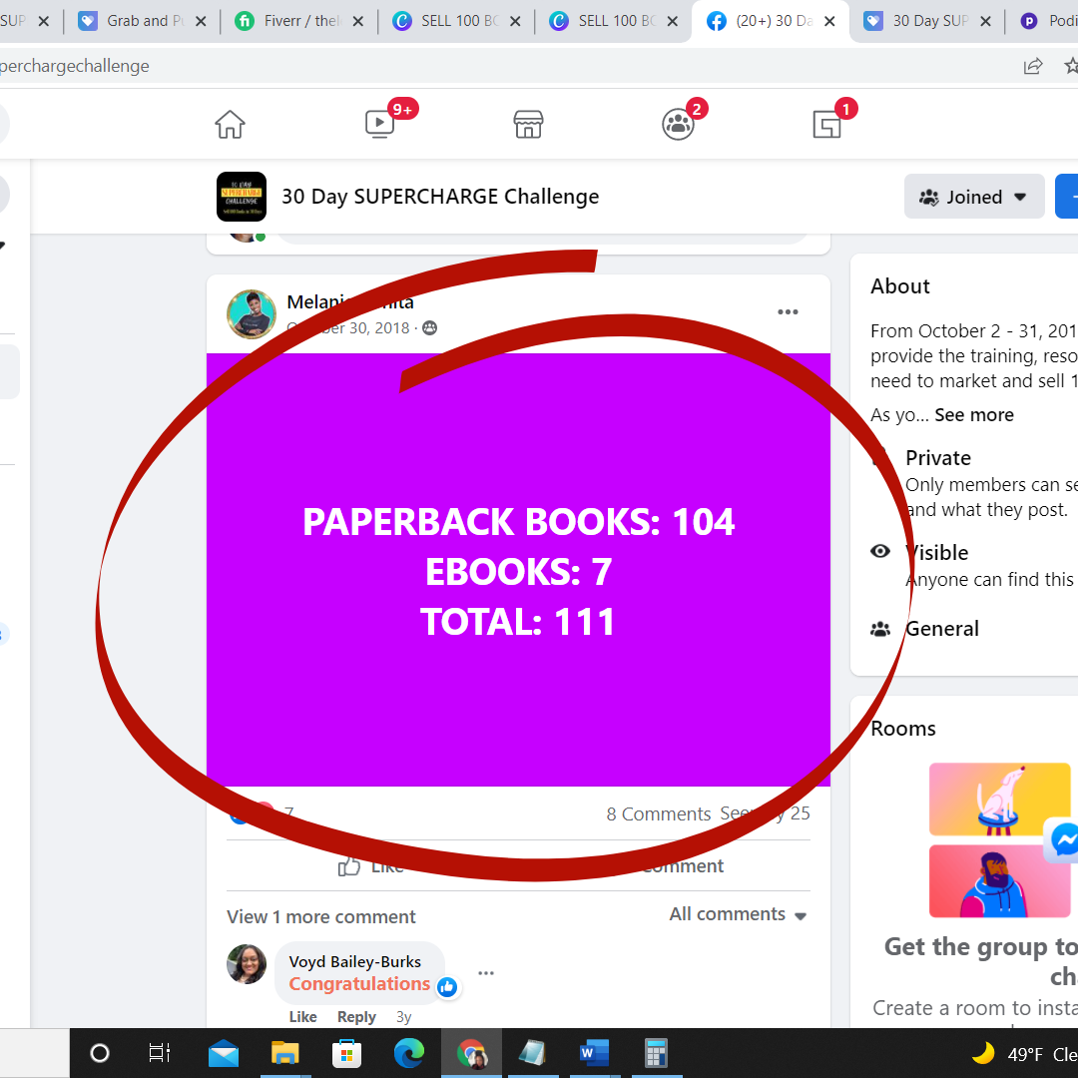This screenshot has width=1078, height=1078.
Task: Open Calculator from the taskbar
Action: [656, 1053]
